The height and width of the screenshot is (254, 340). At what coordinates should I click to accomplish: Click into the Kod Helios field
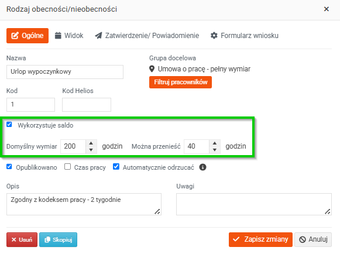point(87,105)
